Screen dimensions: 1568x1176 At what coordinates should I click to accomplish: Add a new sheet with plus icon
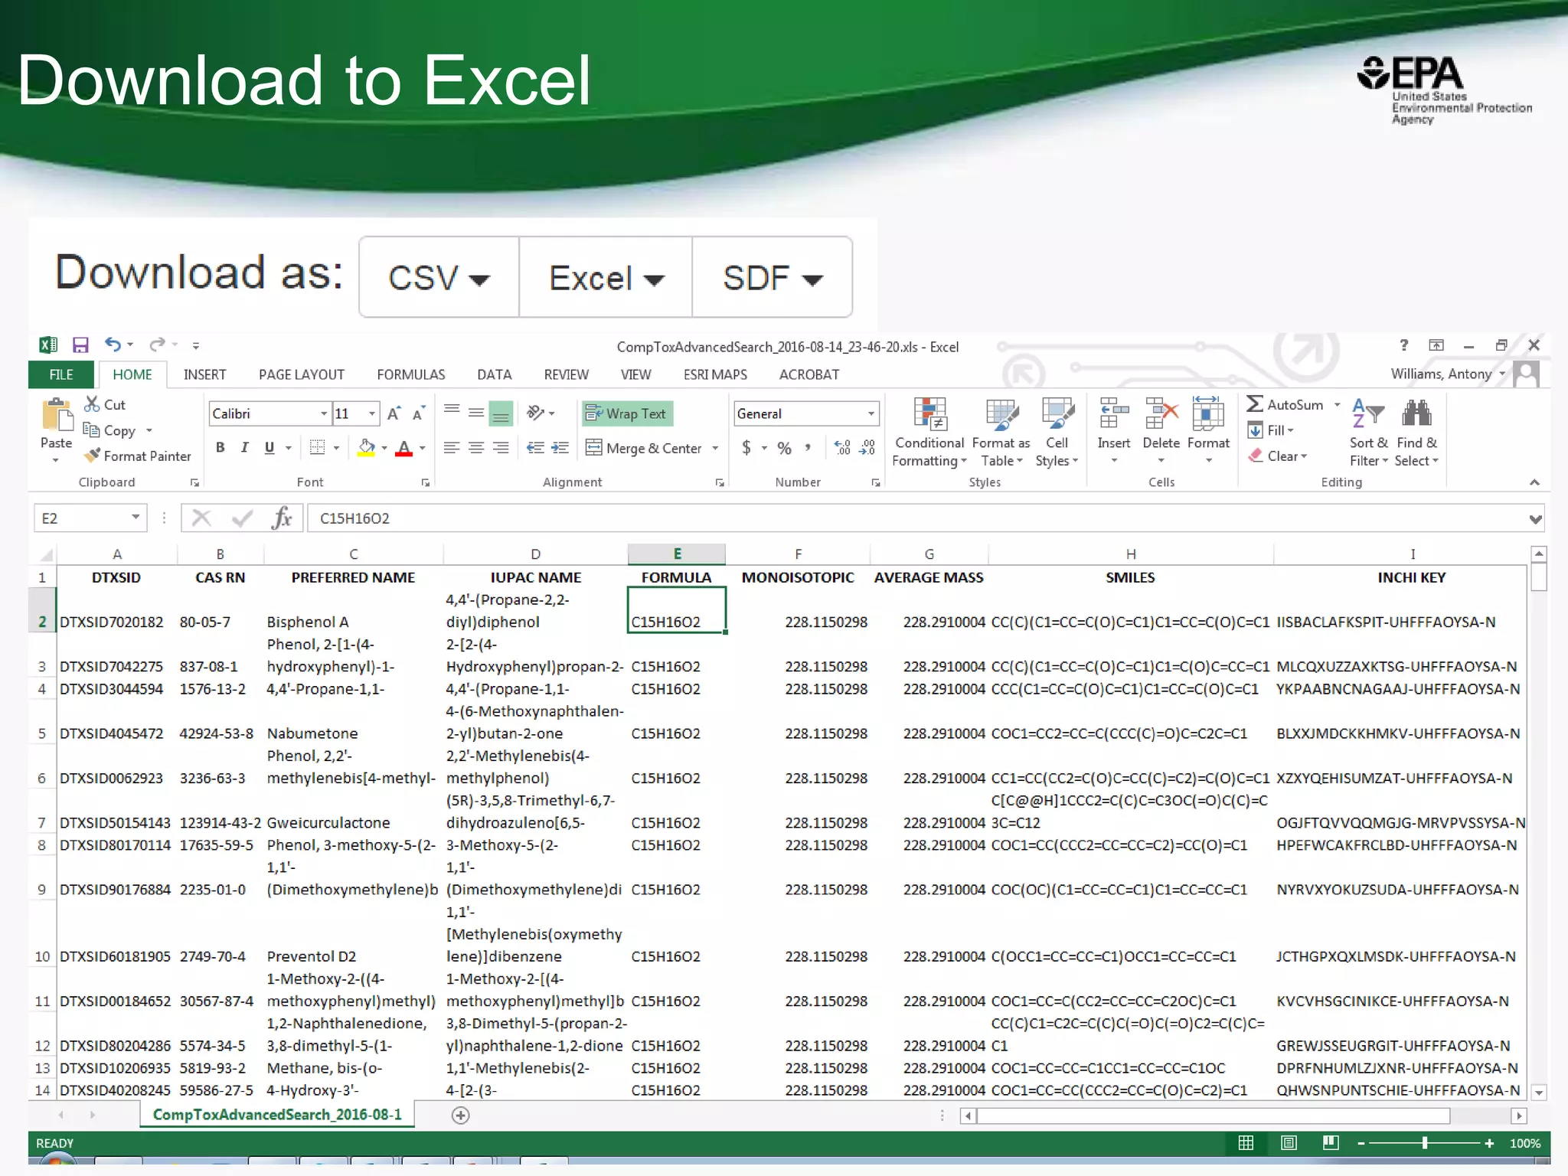[x=460, y=1116]
